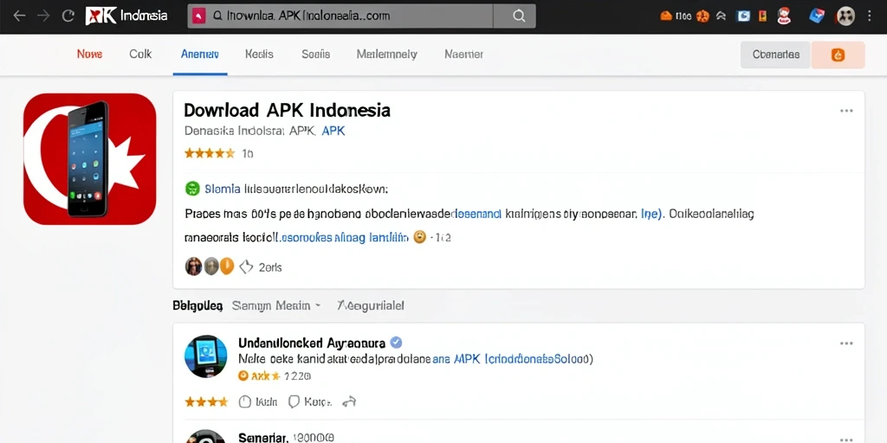Select the 'Blegoueg' filter label
887x443 pixels.
click(197, 305)
